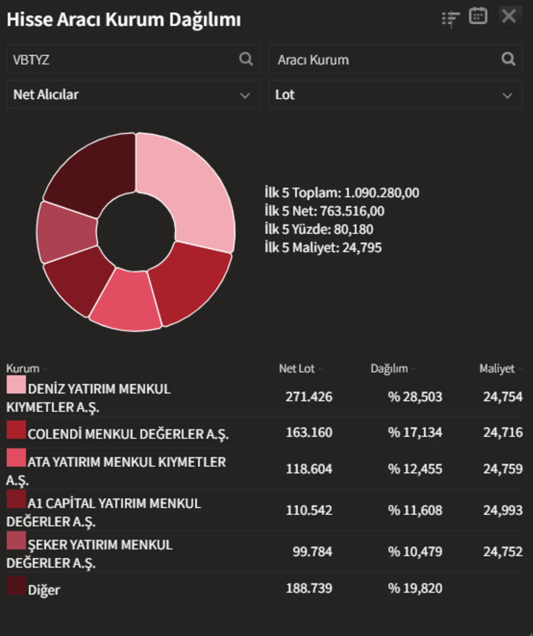Click the cost value 24,759
Screen dimensions: 533x636
coord(503,468)
